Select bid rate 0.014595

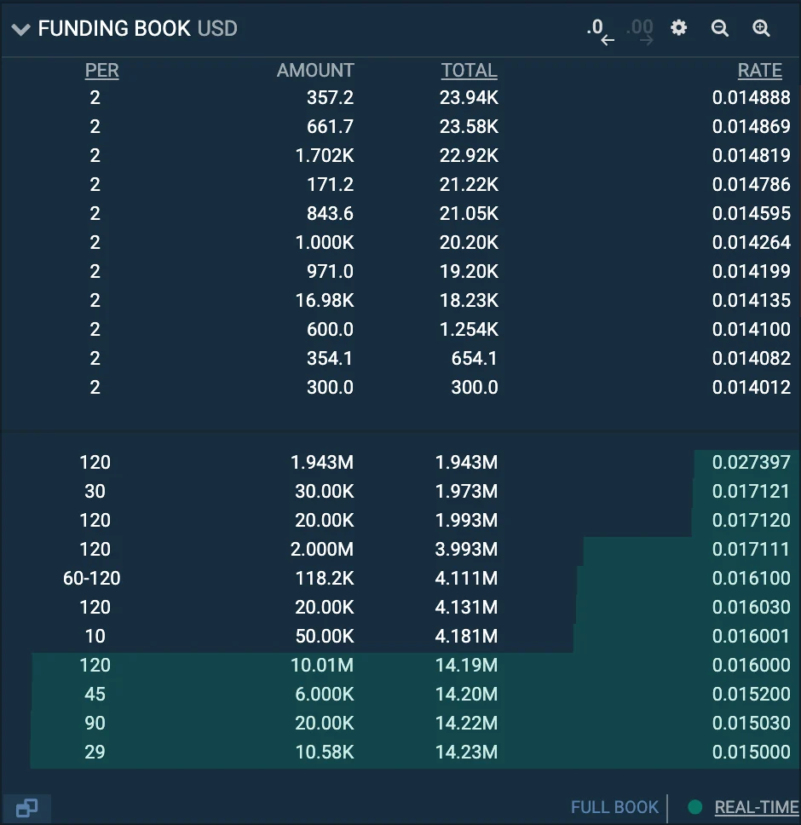pyautogui.click(x=751, y=213)
